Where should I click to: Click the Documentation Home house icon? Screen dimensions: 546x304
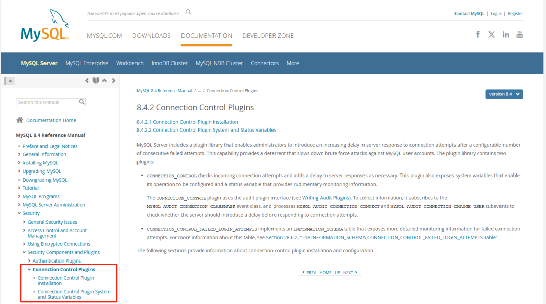(x=20, y=120)
